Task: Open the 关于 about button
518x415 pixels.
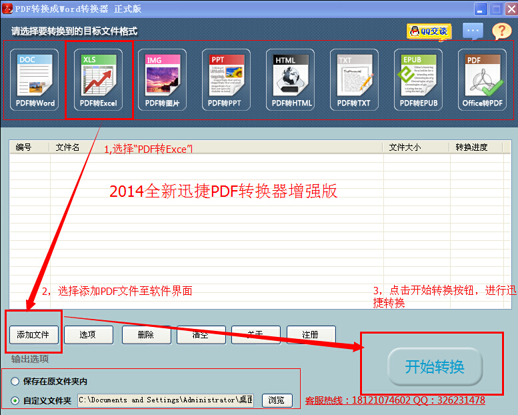Action: point(256,335)
